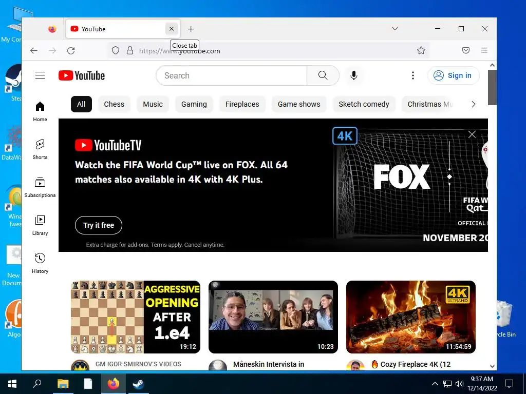Click the page vertical scrollbar thumb

tap(492, 87)
